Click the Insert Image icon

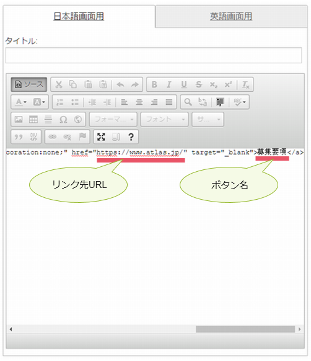pyautogui.click(x=19, y=120)
